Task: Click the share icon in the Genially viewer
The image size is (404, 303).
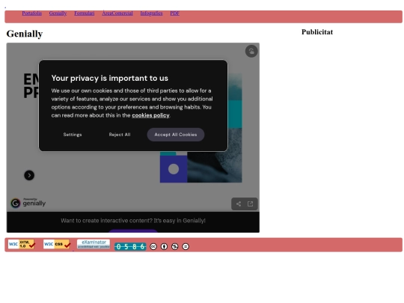Action: [239, 203]
